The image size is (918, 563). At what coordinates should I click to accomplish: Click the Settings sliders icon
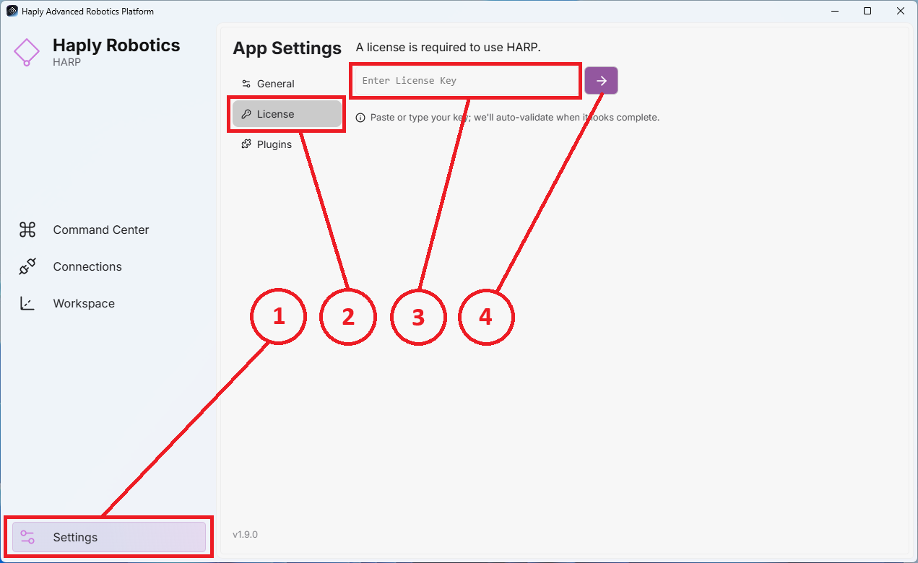[x=27, y=537]
